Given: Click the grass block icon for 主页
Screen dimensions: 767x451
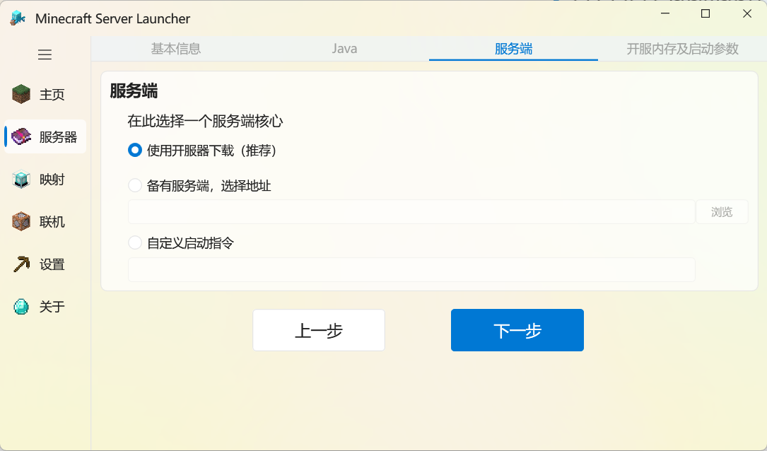Looking at the screenshot, I should tap(21, 94).
